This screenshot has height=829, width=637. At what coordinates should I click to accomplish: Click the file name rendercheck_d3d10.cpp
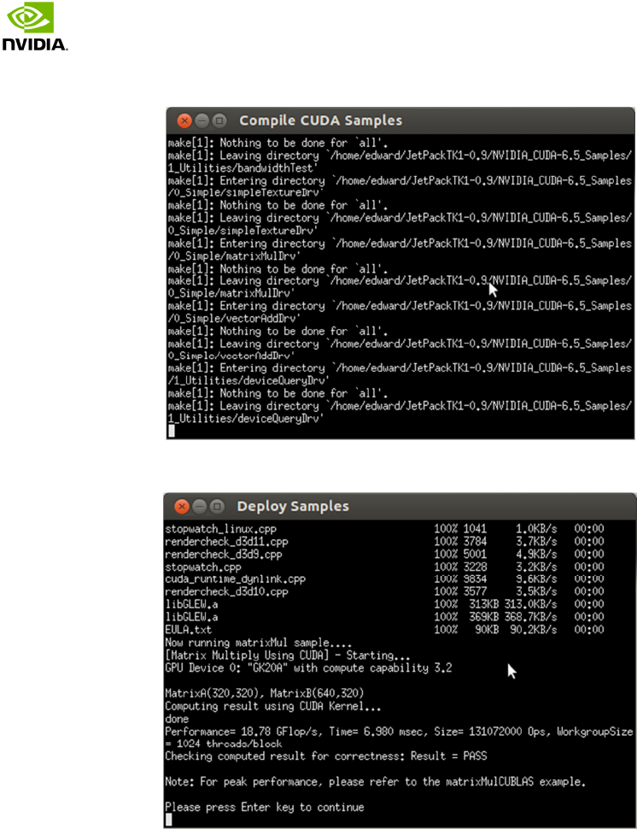226,591
